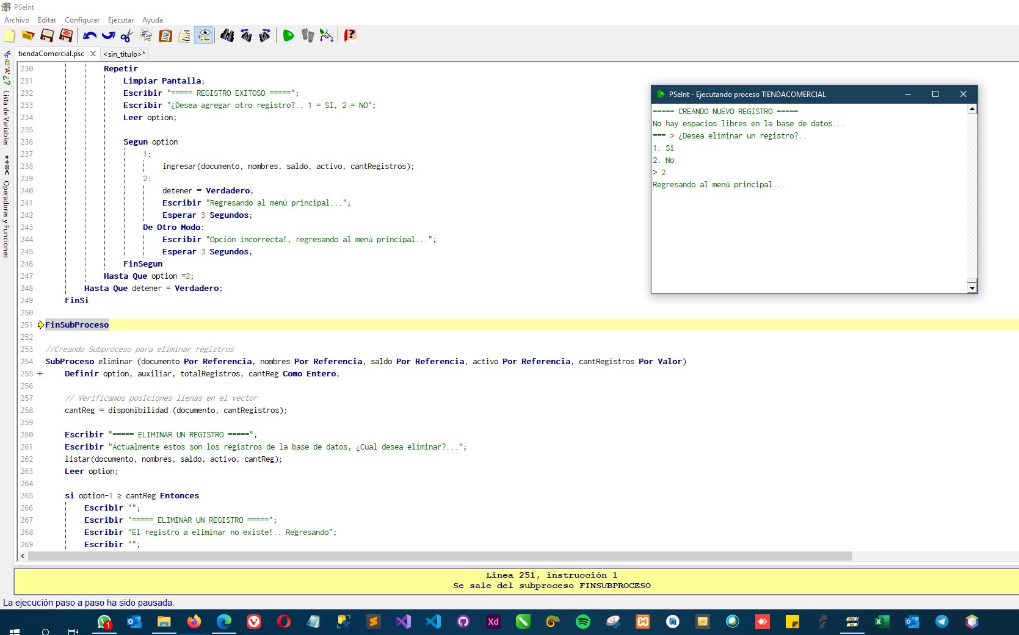Click line number 258 in the gutter
Viewport: 1019px width, 635px height.
[27, 410]
